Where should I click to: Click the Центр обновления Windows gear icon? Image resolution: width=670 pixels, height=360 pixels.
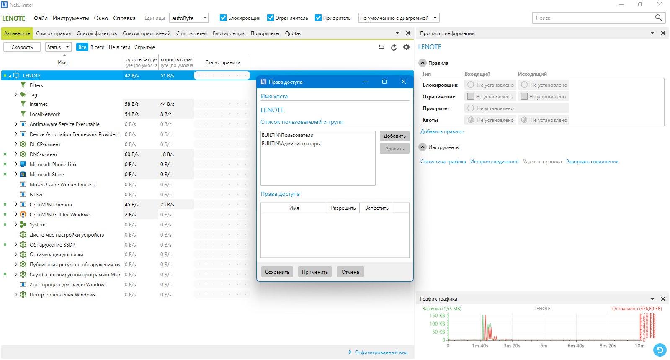click(x=23, y=295)
